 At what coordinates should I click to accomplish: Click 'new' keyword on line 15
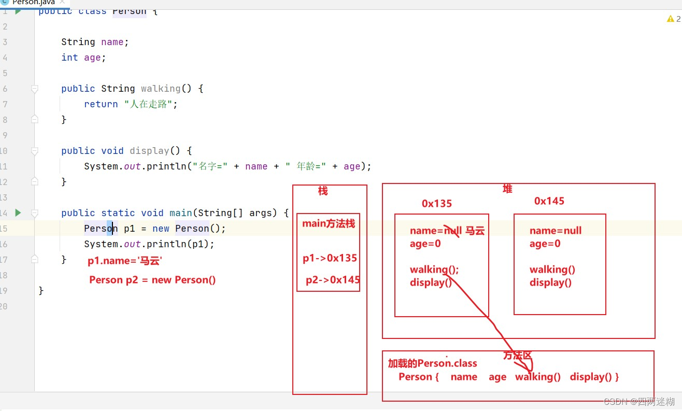[x=161, y=229]
